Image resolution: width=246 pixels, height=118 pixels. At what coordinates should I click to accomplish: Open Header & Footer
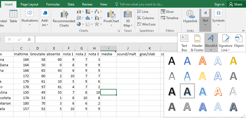click(x=197, y=43)
